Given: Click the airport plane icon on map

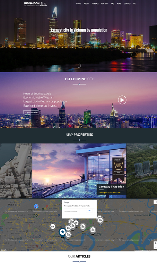Looking at the screenshot, I should (36, 206).
